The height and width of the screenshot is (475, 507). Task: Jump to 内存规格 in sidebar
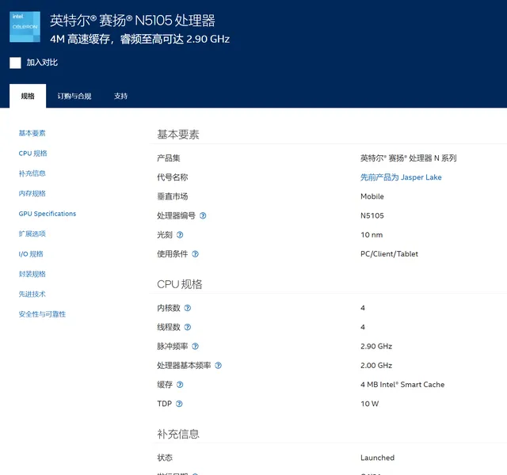32,193
